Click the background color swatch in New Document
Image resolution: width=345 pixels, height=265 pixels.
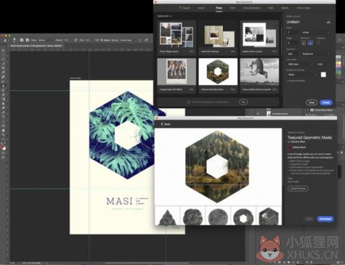click(x=323, y=74)
